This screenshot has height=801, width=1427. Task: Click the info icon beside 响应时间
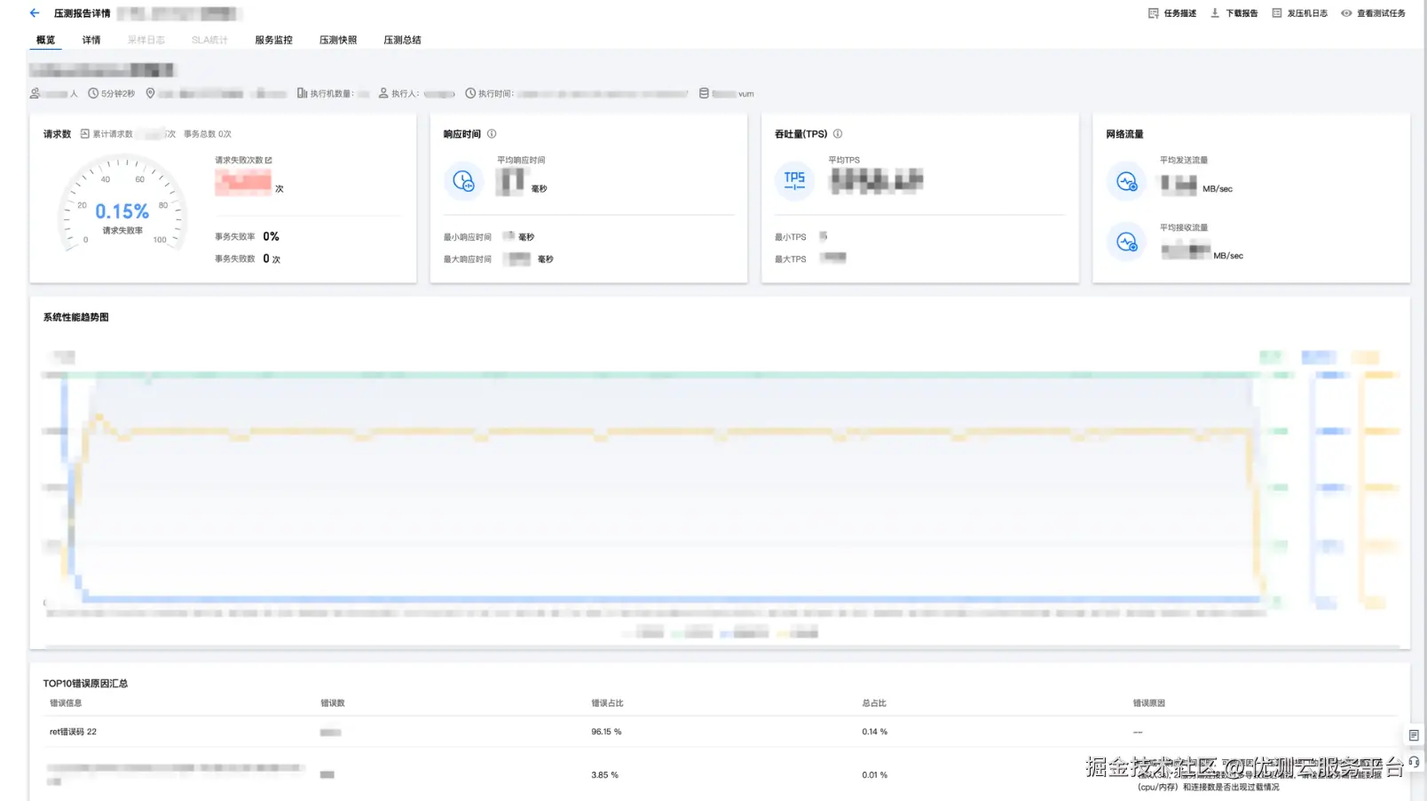pyautogui.click(x=492, y=134)
